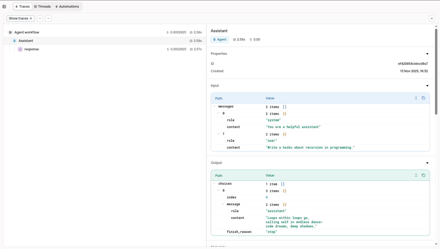This screenshot has height=249, width=440.
Task: Toggle the sidebar panel icon
Action: (x=4, y=7)
